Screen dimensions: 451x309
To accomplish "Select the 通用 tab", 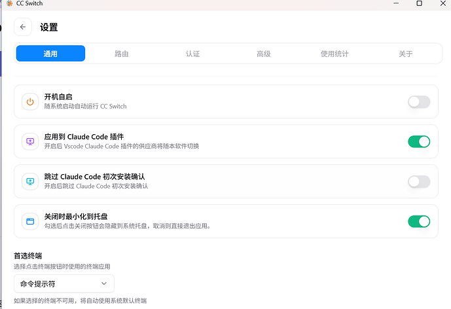I will coord(50,54).
